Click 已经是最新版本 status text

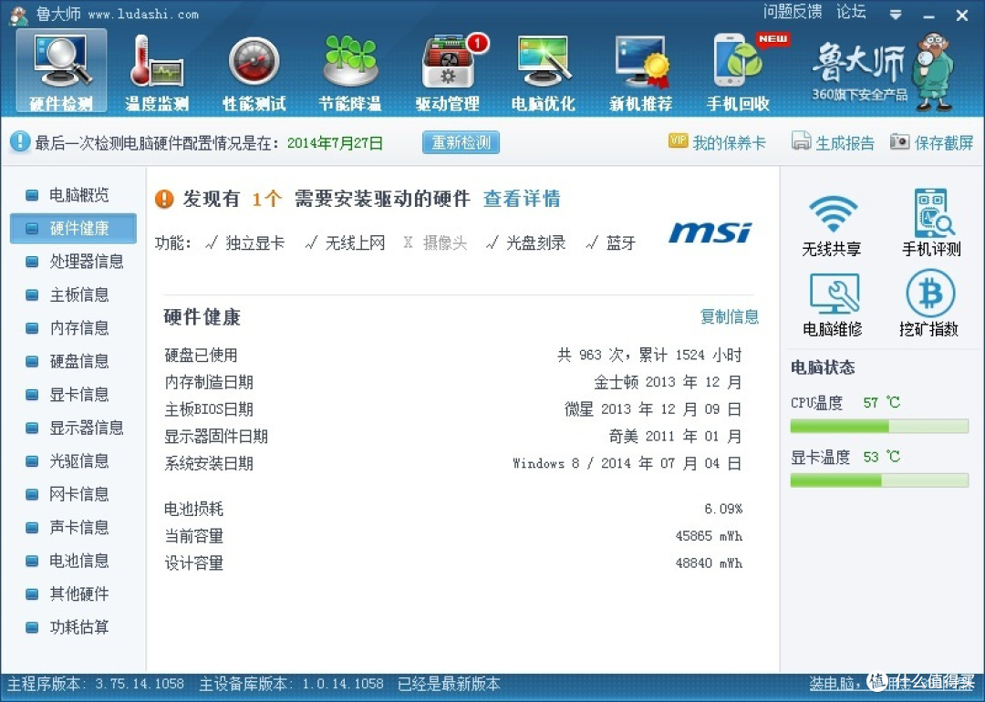tap(449, 684)
